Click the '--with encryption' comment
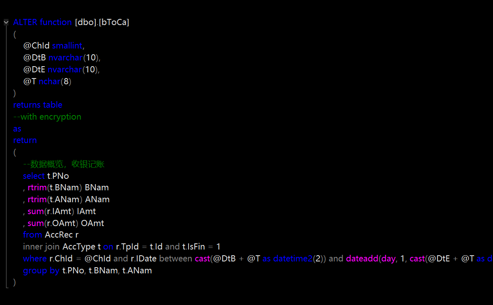The image size is (493, 305). tap(47, 117)
